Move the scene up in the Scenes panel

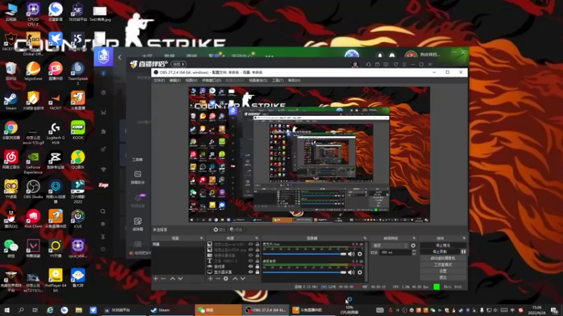(x=172, y=279)
